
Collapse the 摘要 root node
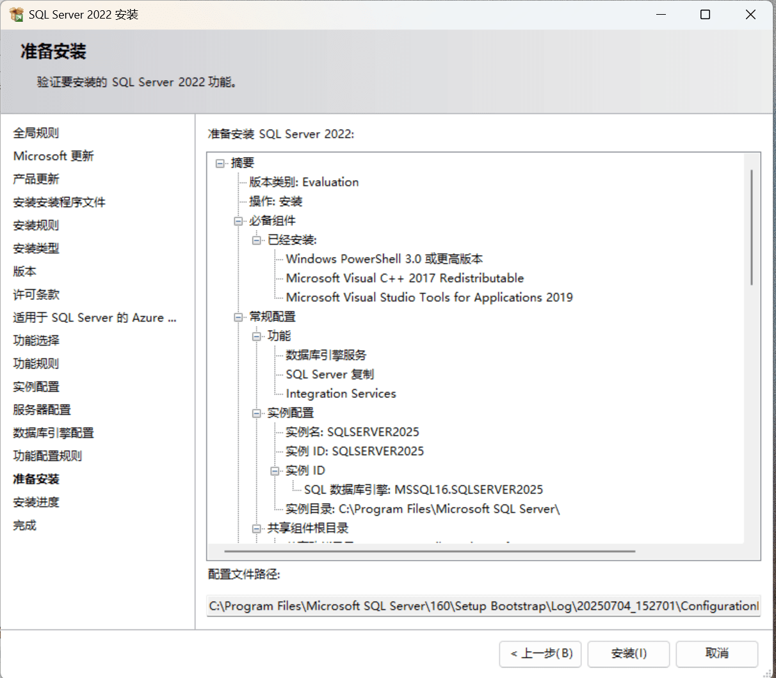(x=220, y=163)
